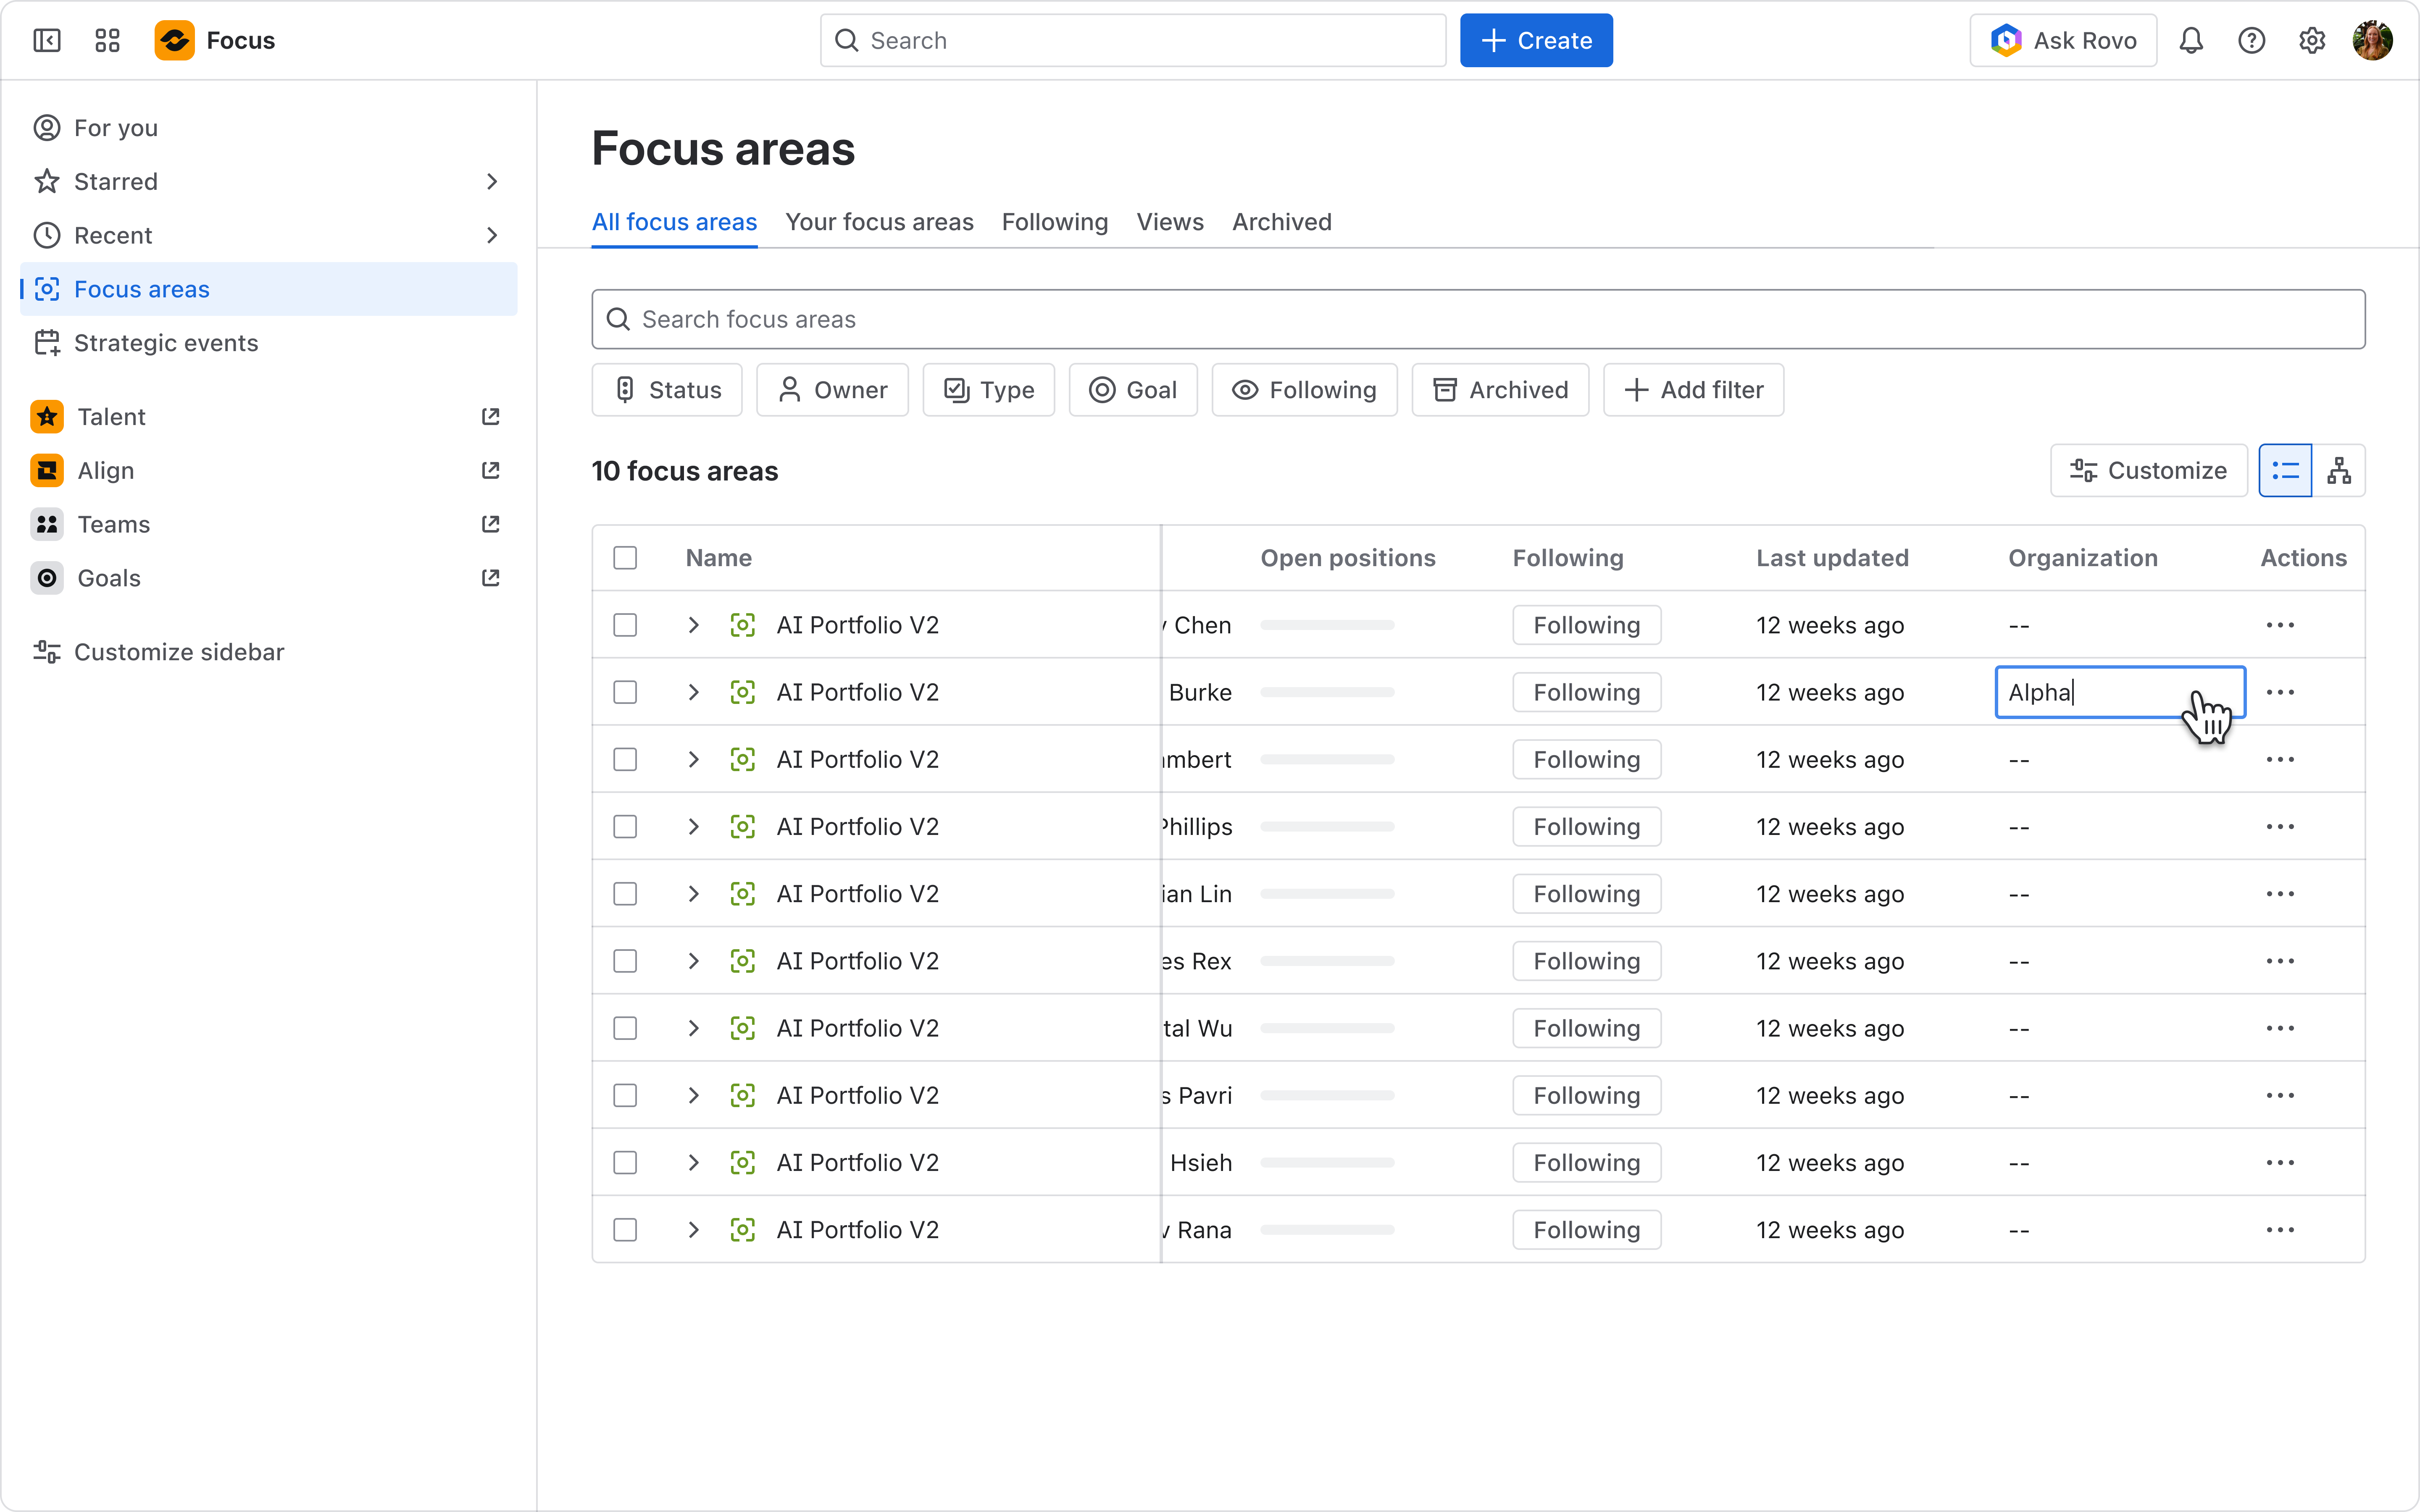Collapse the sidebar using the panel icon
Image resolution: width=2420 pixels, height=1512 pixels.
point(47,40)
